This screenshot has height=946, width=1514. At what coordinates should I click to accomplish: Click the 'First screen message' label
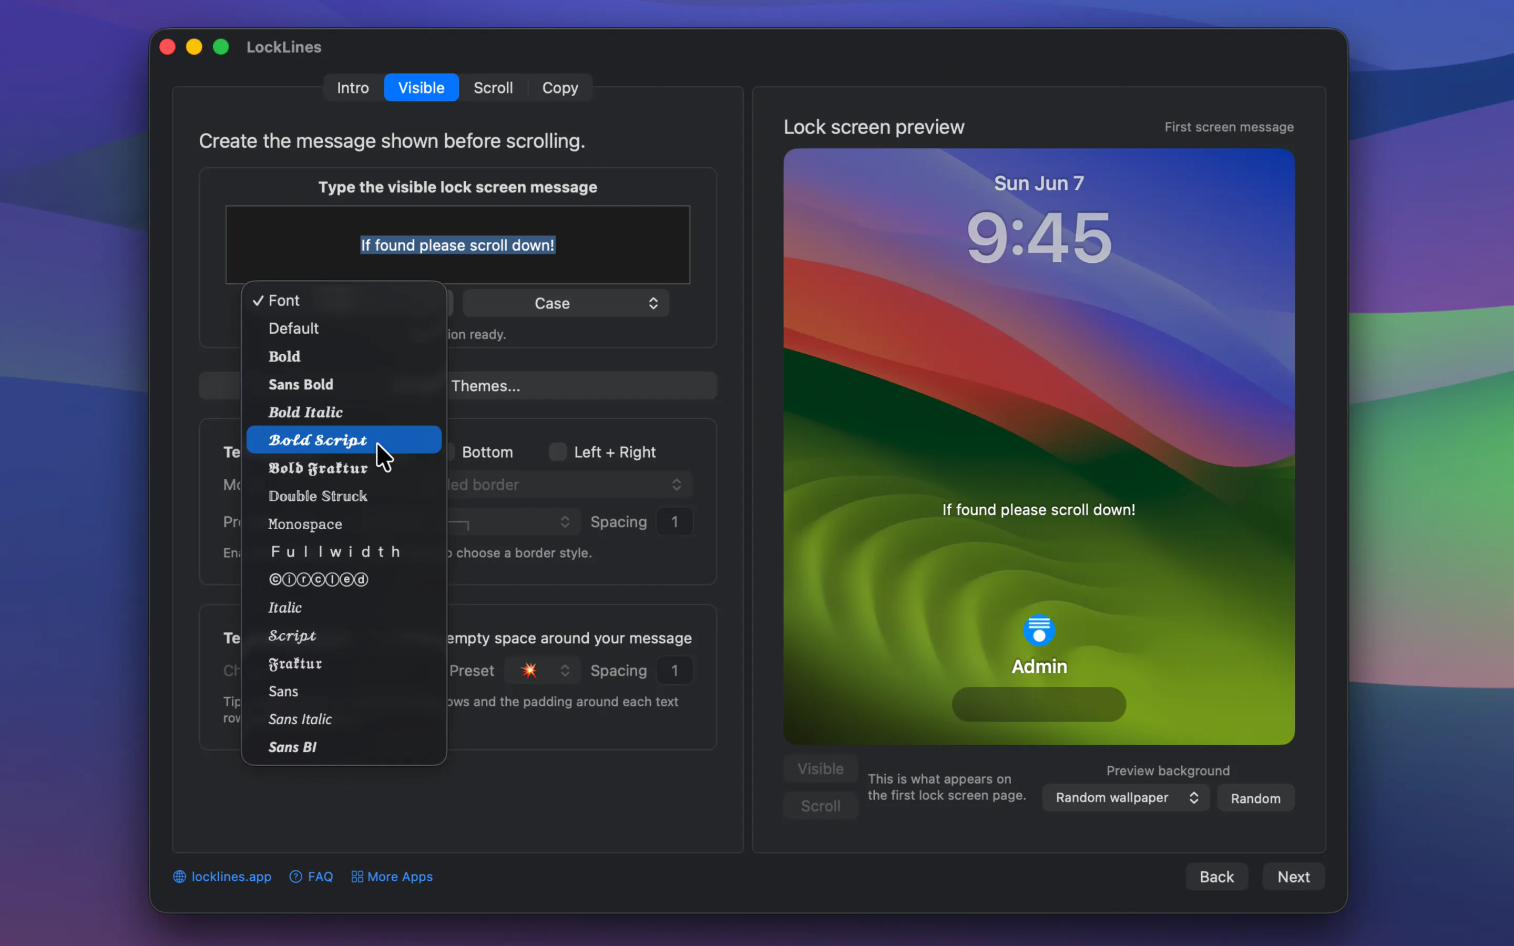[x=1229, y=127]
